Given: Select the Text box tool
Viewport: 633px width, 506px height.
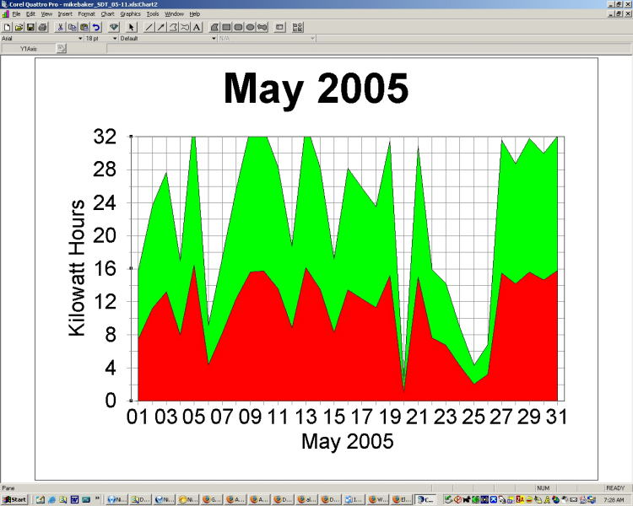Looking at the screenshot, I should pyautogui.click(x=197, y=27).
